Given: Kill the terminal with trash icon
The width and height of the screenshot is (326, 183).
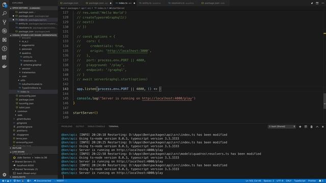Looking at the screenshot, I should (x=311, y=127).
